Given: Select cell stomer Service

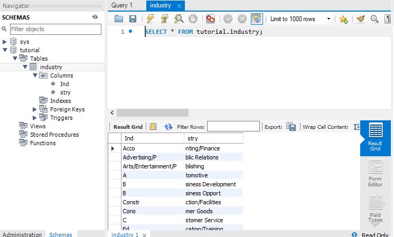Looking at the screenshot, I should click(213, 220).
